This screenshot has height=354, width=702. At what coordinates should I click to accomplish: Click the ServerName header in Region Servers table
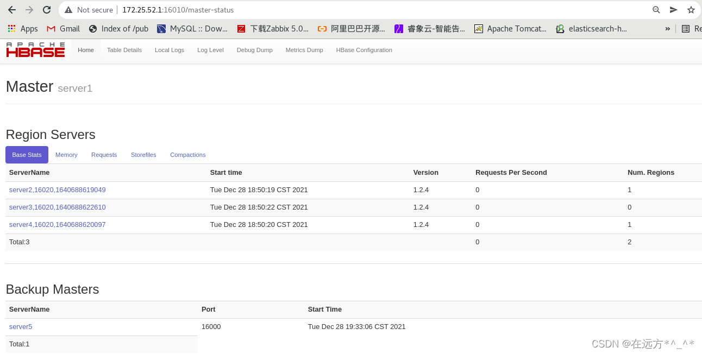pos(29,173)
